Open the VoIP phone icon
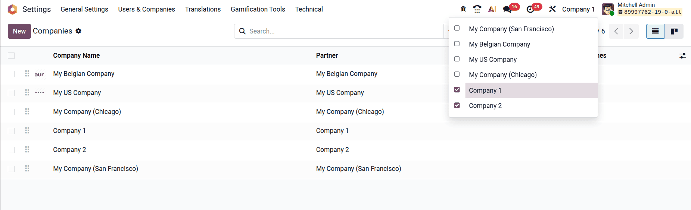 477,9
